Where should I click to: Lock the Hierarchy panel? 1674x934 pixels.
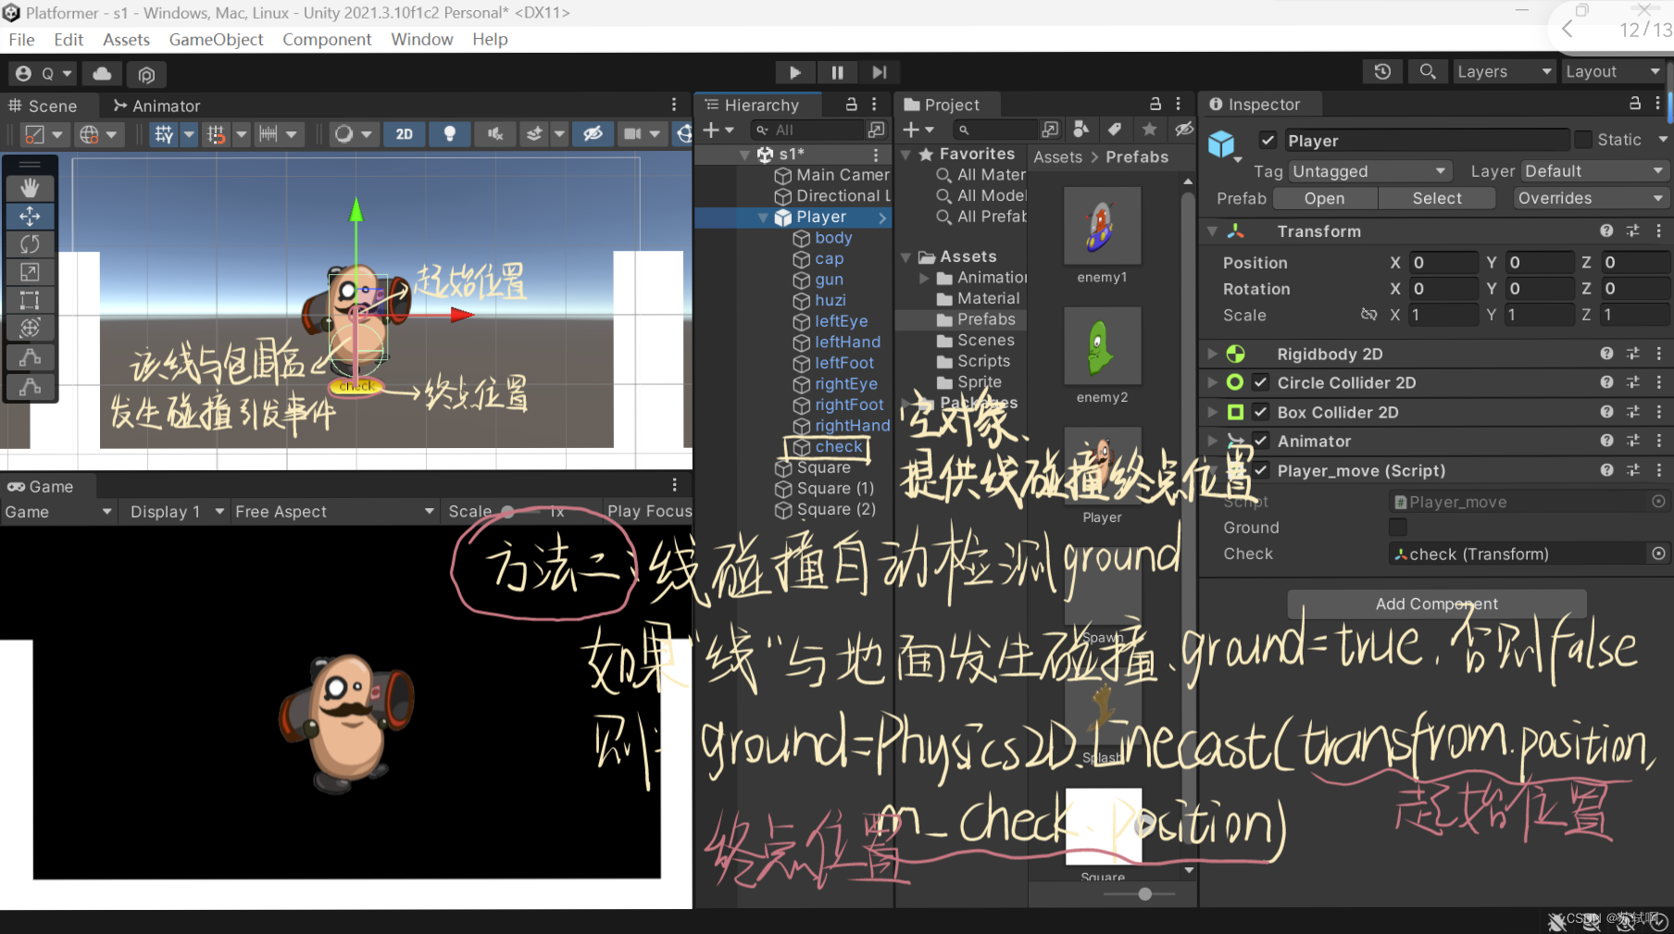851,105
